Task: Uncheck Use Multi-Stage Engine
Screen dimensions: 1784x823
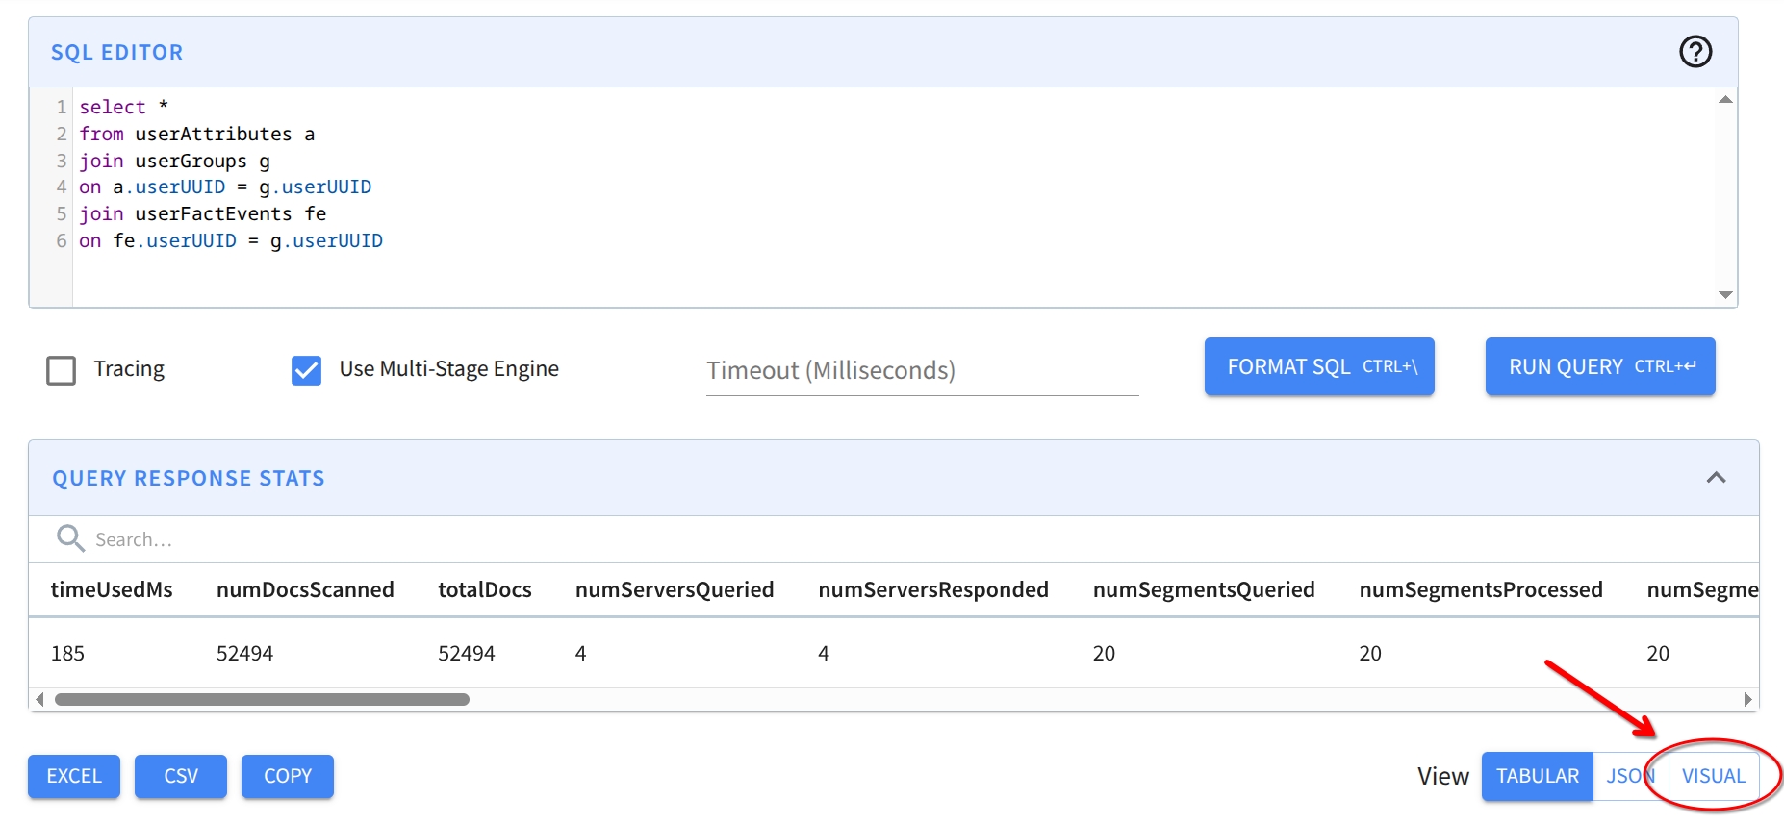Action: pos(306,370)
